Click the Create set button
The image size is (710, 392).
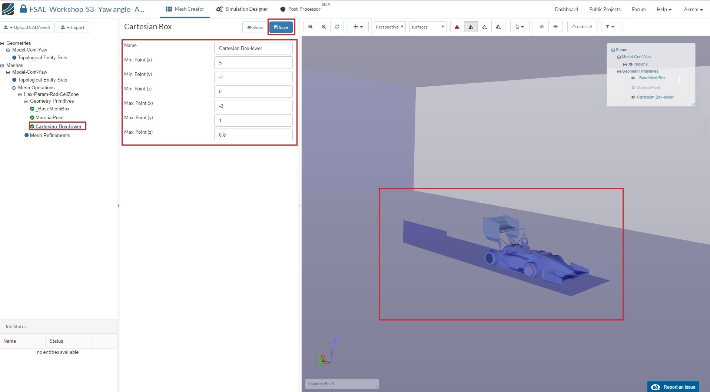point(582,27)
